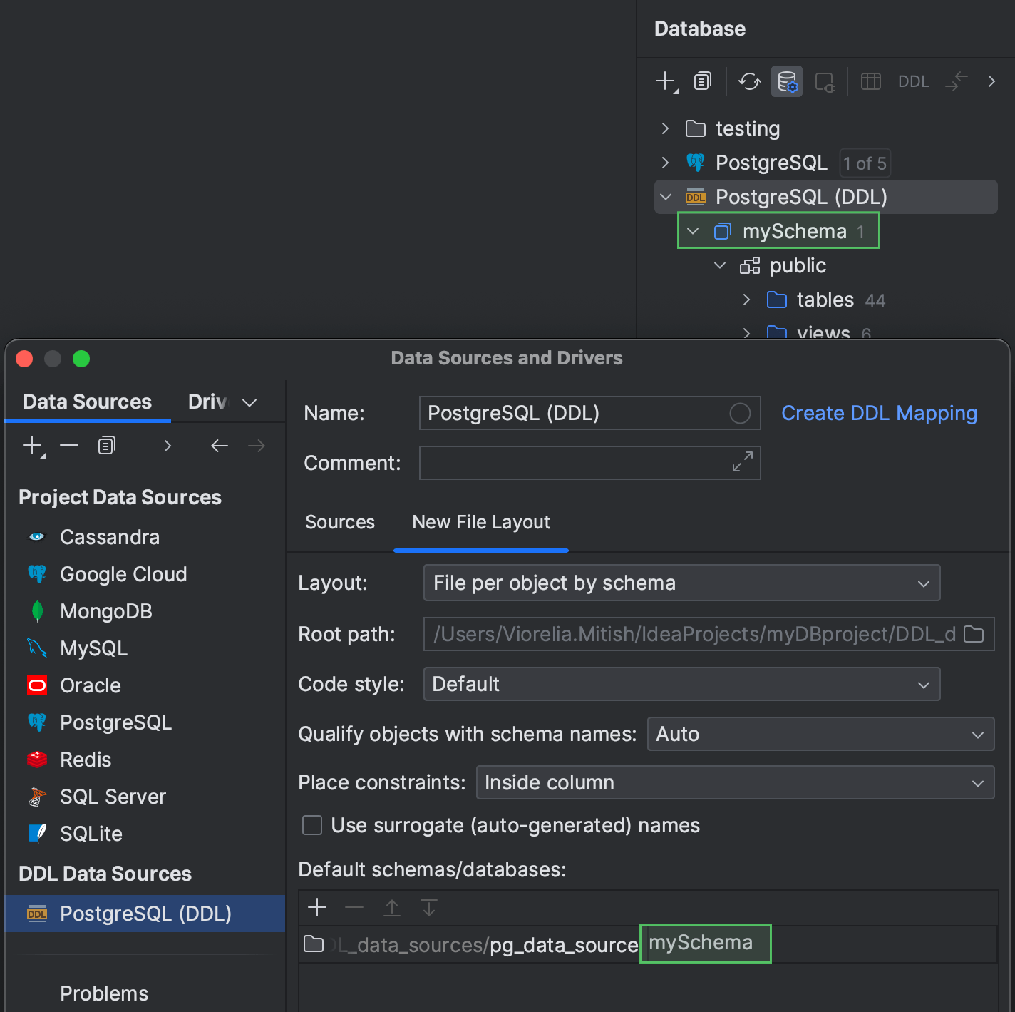
Task: Switch to the Sources tab
Action: pos(340,522)
